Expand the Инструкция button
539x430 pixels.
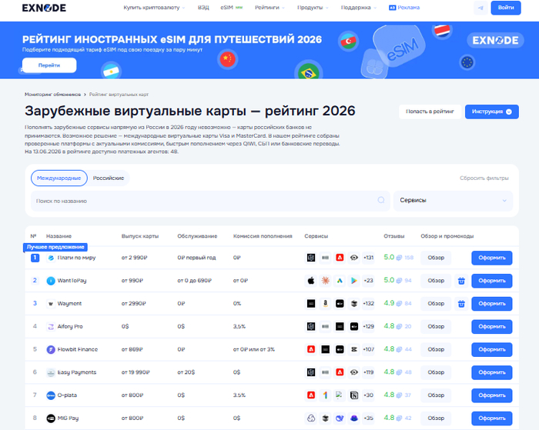pyautogui.click(x=491, y=112)
